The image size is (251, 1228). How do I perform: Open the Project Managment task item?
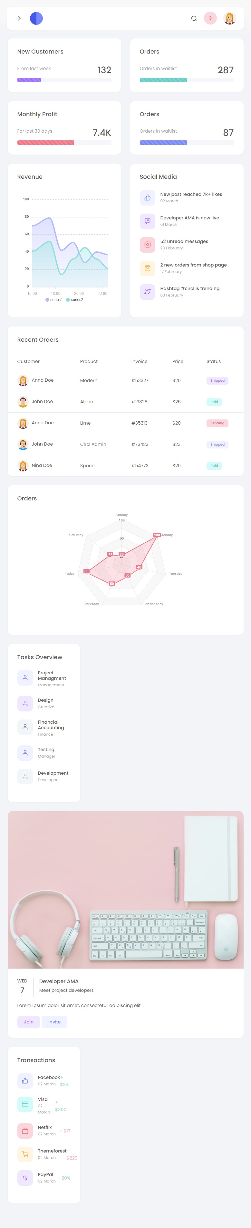[52, 676]
